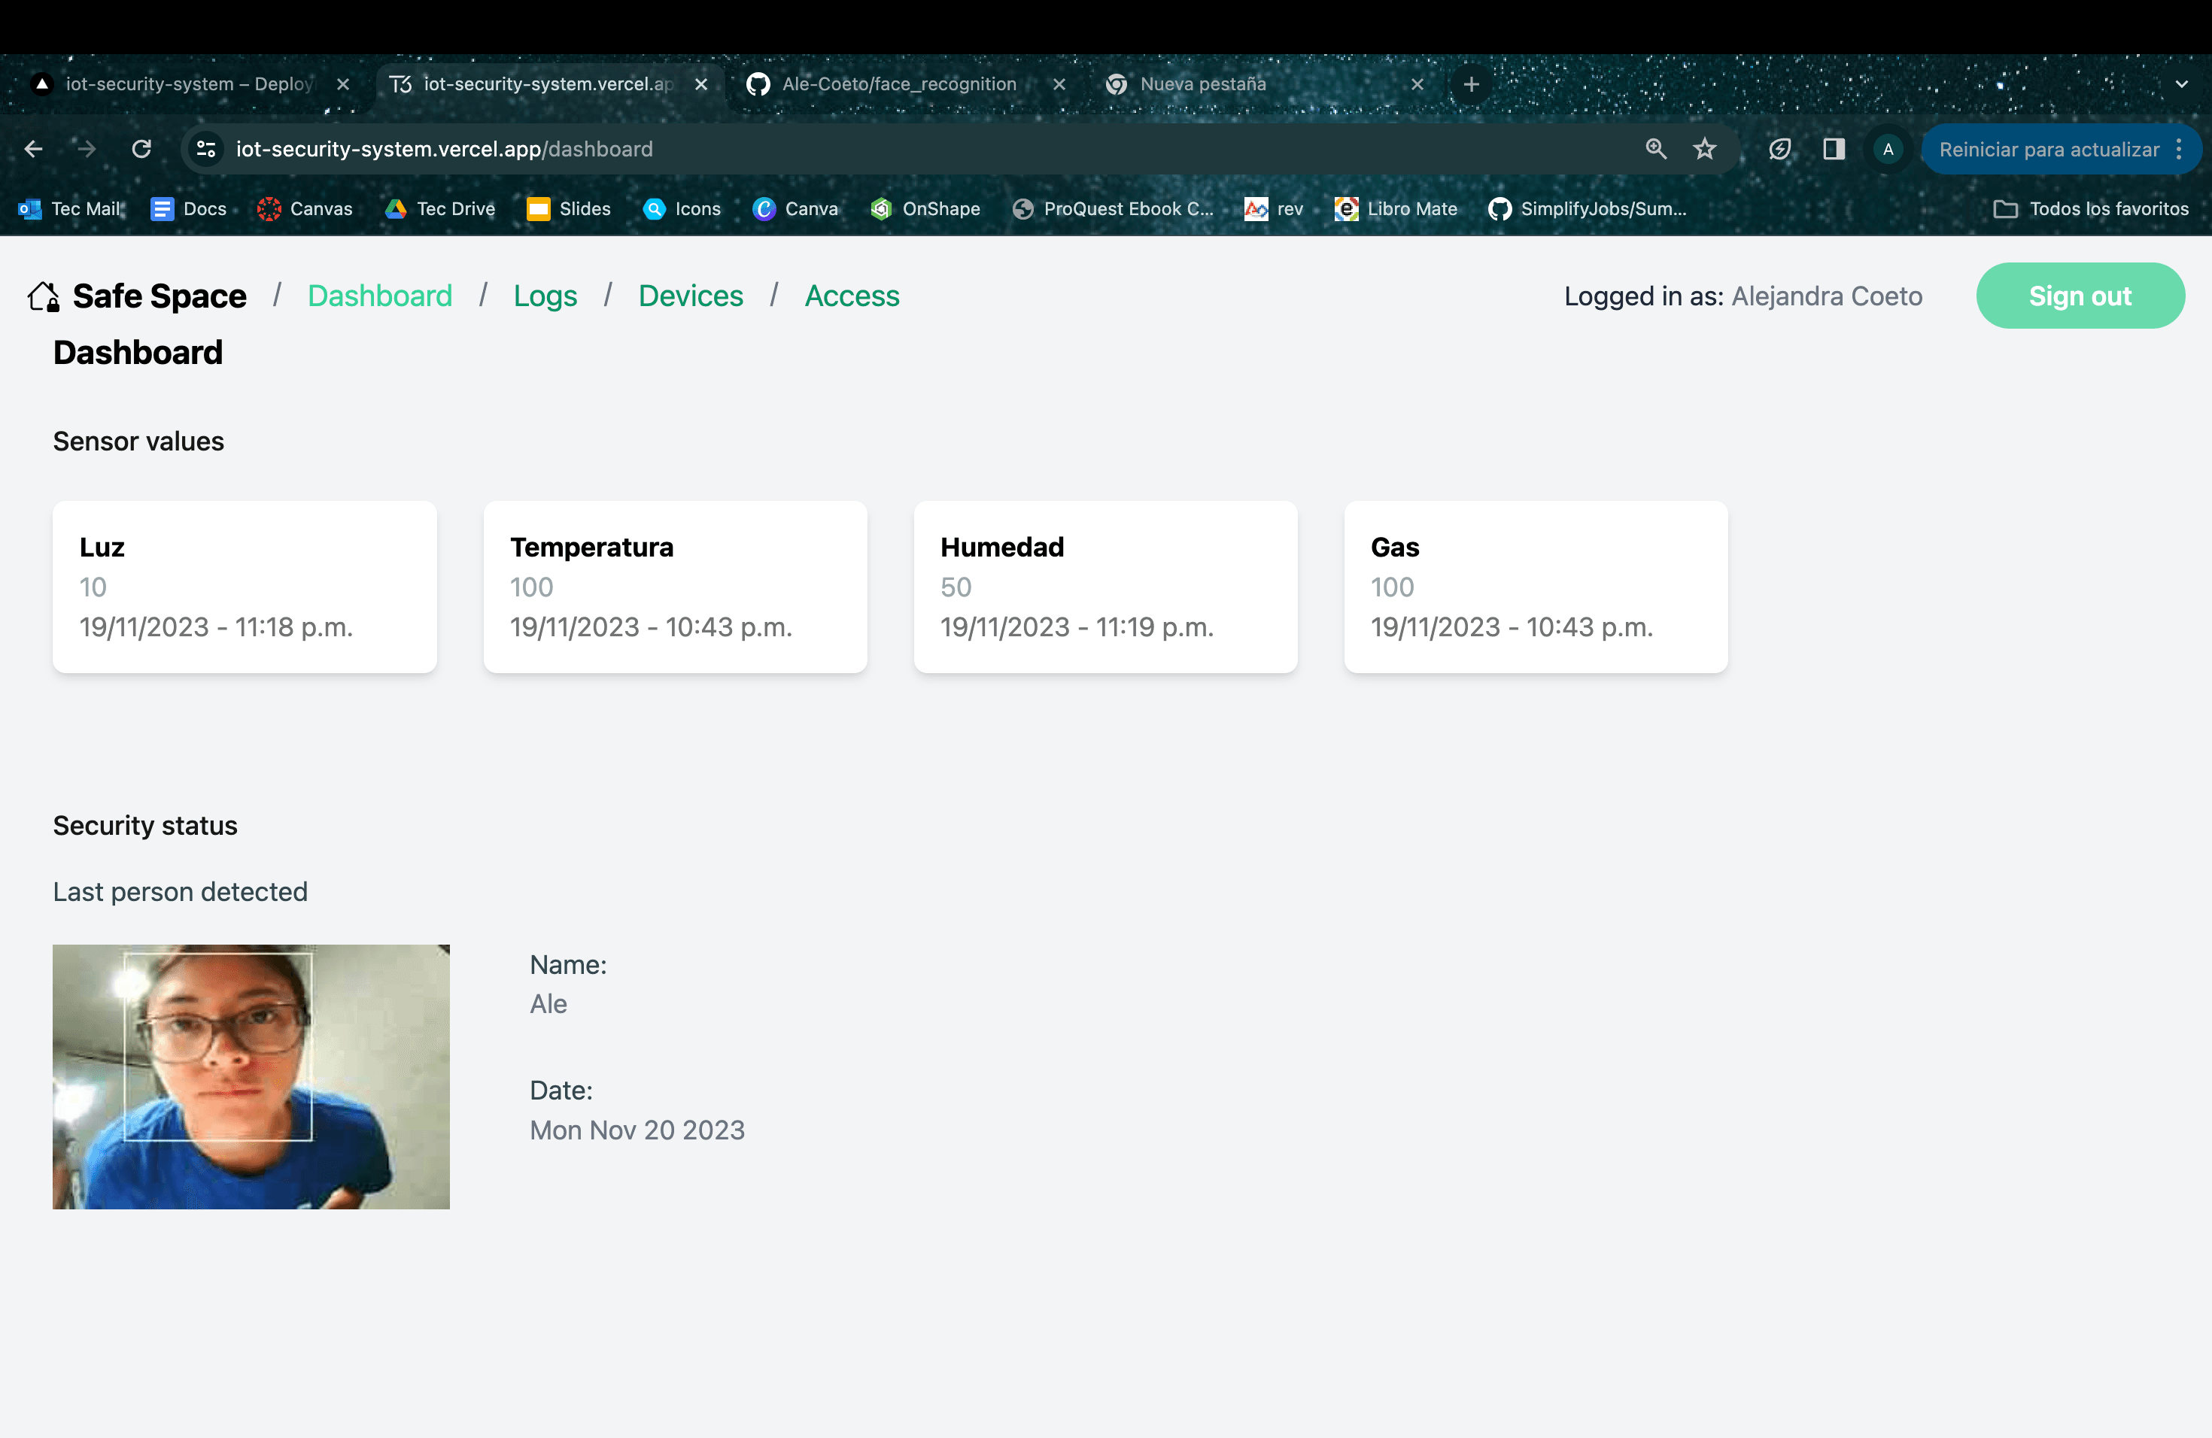Click the last detected person photo
The width and height of the screenshot is (2212, 1438).
click(251, 1075)
